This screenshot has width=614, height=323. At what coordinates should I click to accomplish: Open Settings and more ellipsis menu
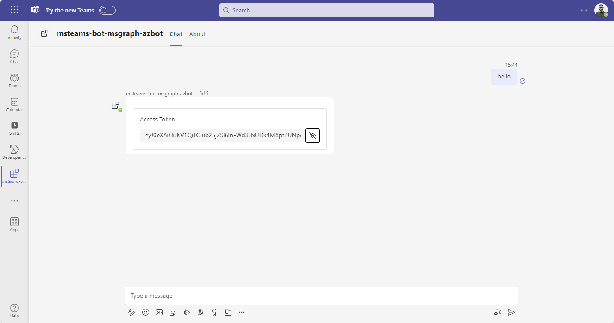coord(584,10)
